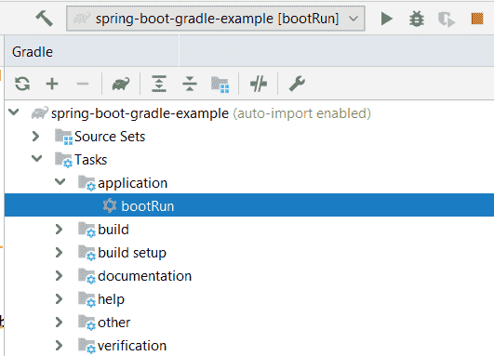This screenshot has height=356, width=494.
Task: Select the Tasks folder
Action: pos(91,160)
